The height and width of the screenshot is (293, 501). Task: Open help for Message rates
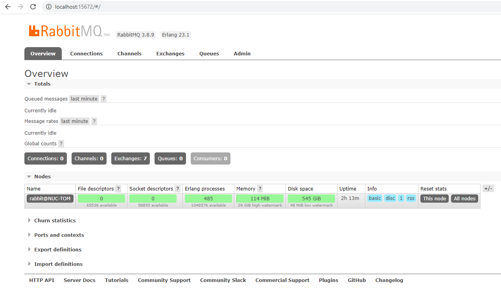[x=94, y=121]
